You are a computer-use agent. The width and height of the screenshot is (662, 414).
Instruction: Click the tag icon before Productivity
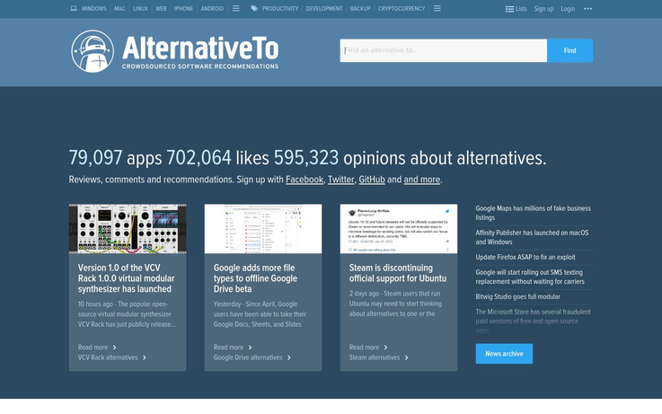pyautogui.click(x=254, y=8)
